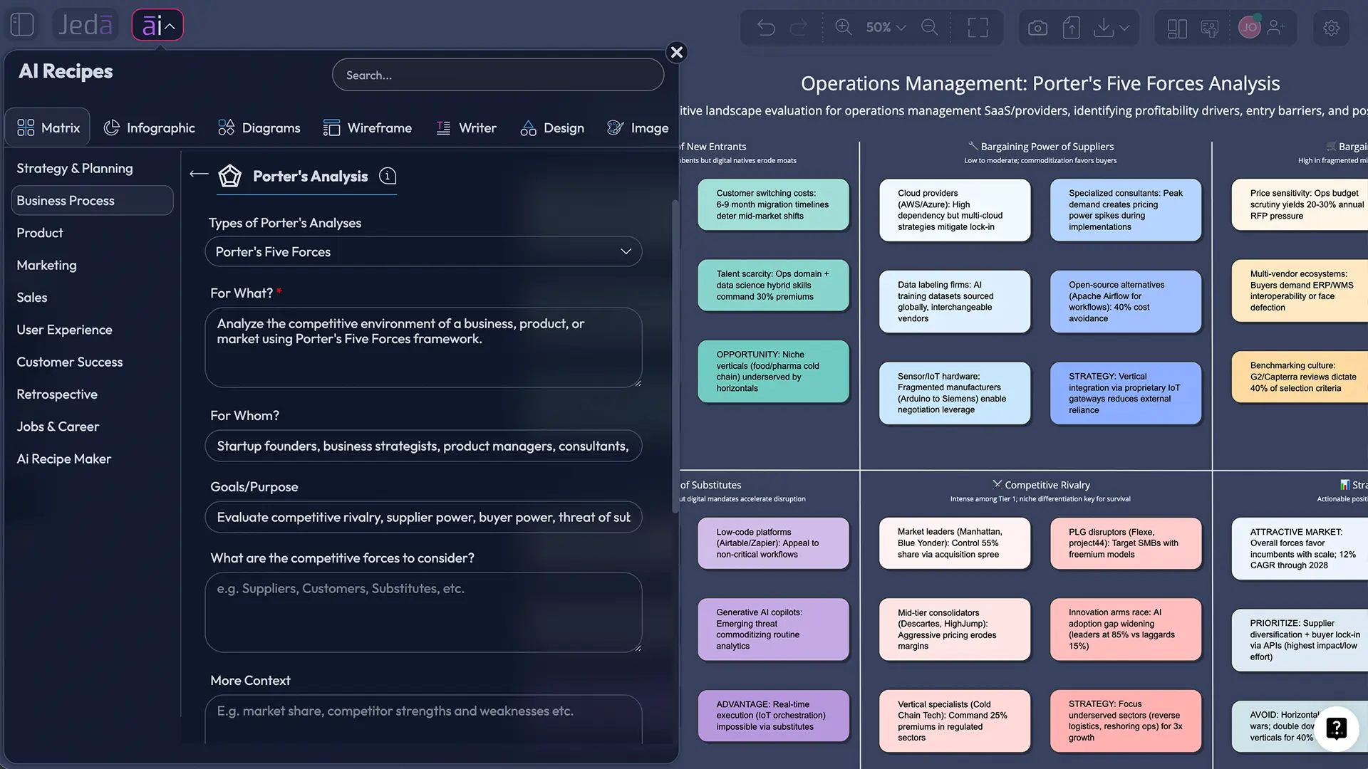Select Strategy & Planning category
Screen dimensions: 1368x769
click(75, 168)
